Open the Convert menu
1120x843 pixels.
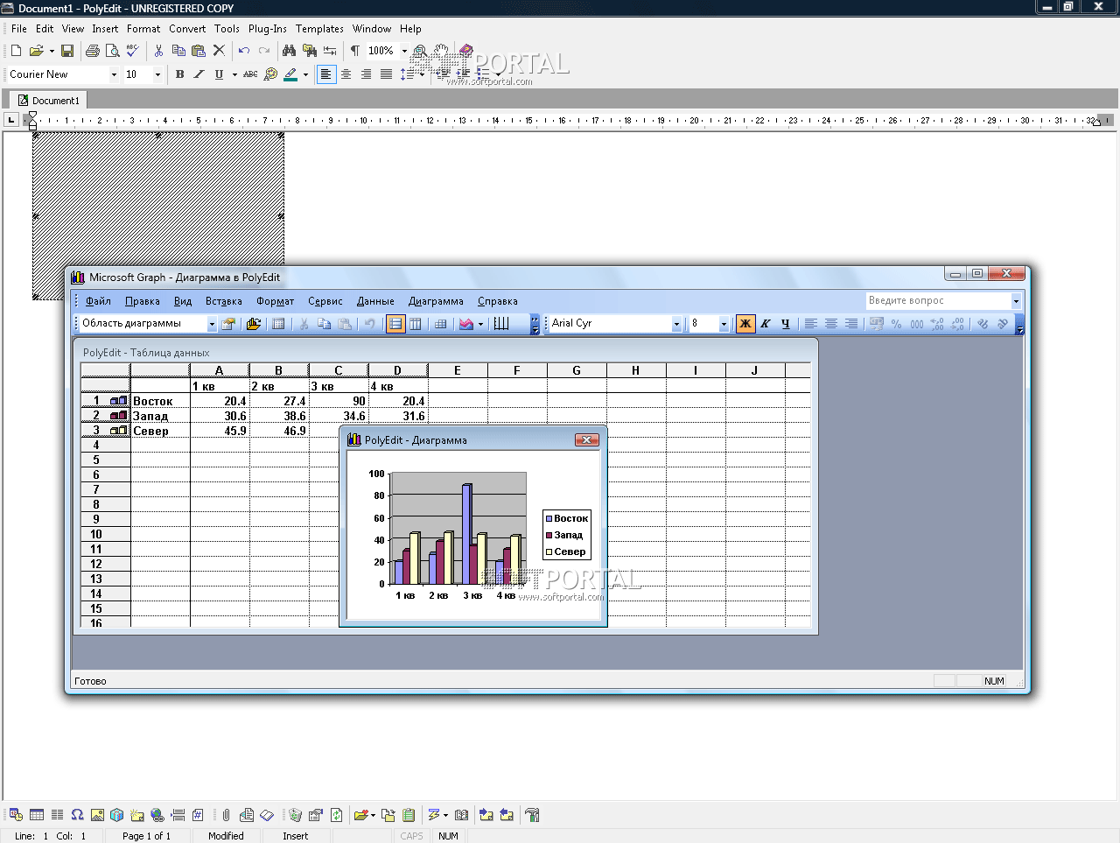tap(187, 29)
